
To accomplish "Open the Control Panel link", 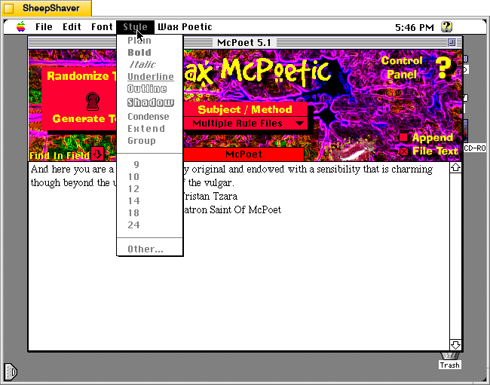I will point(402,68).
